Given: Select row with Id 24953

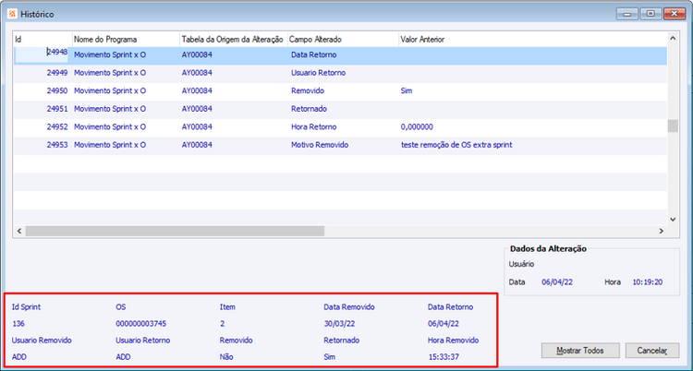Looking at the screenshot, I should (x=340, y=144).
